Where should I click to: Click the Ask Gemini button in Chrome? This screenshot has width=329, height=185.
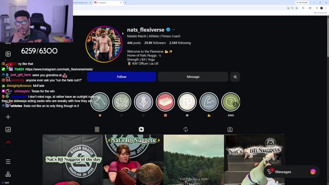302,3
